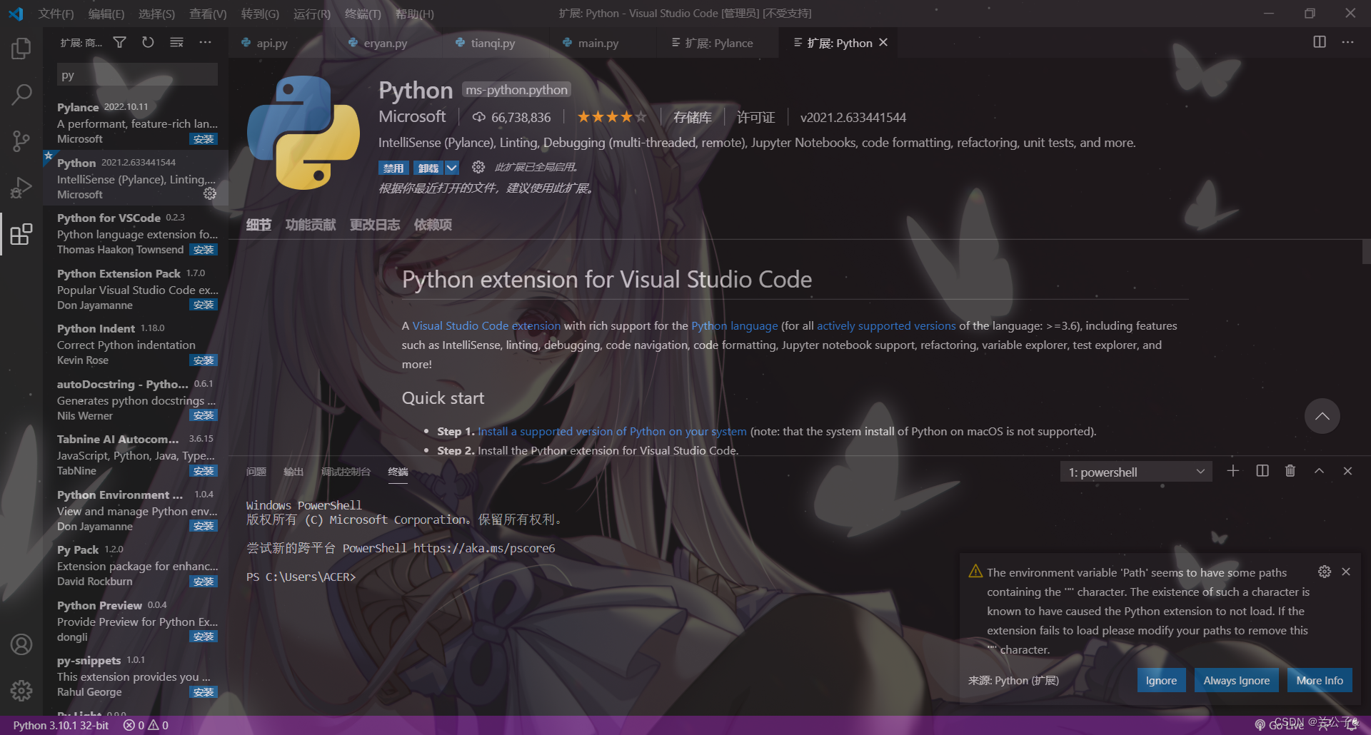Open the uninstall dropdown arrow
The width and height of the screenshot is (1371, 735).
point(452,168)
